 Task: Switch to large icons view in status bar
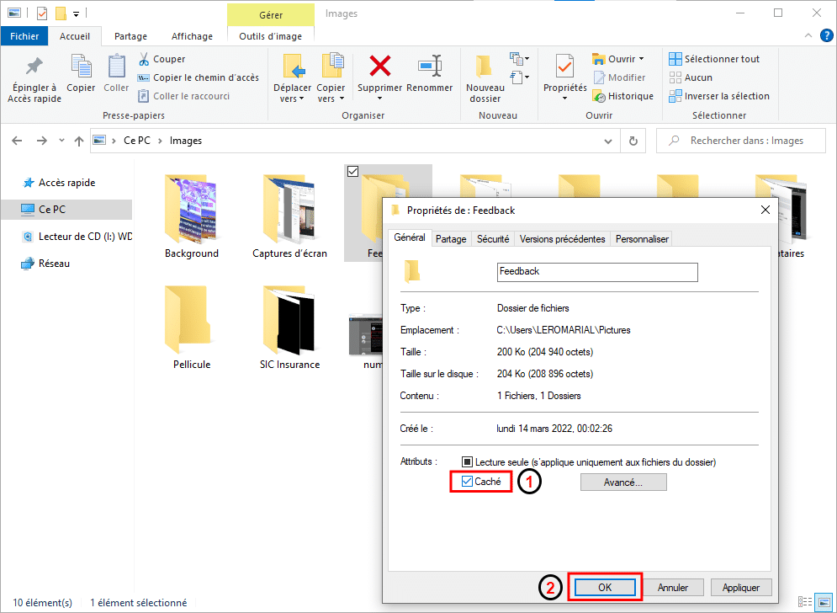click(824, 602)
